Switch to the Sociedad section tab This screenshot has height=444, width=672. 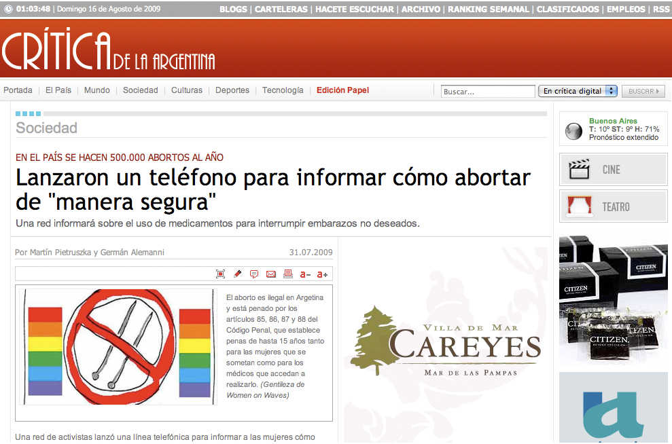140,90
